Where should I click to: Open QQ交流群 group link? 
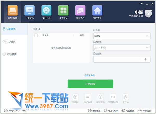coord(111,111)
